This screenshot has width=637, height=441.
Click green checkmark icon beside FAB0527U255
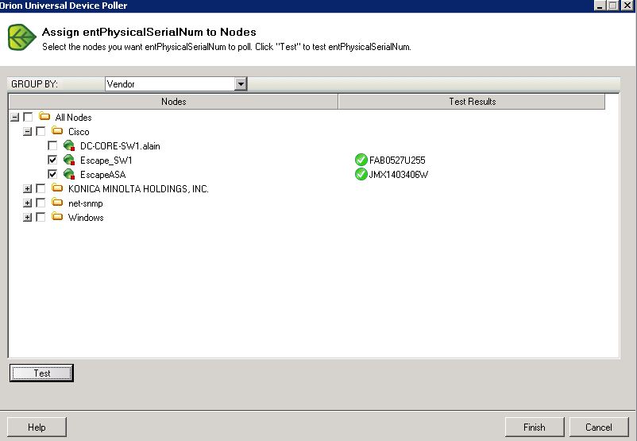click(361, 161)
